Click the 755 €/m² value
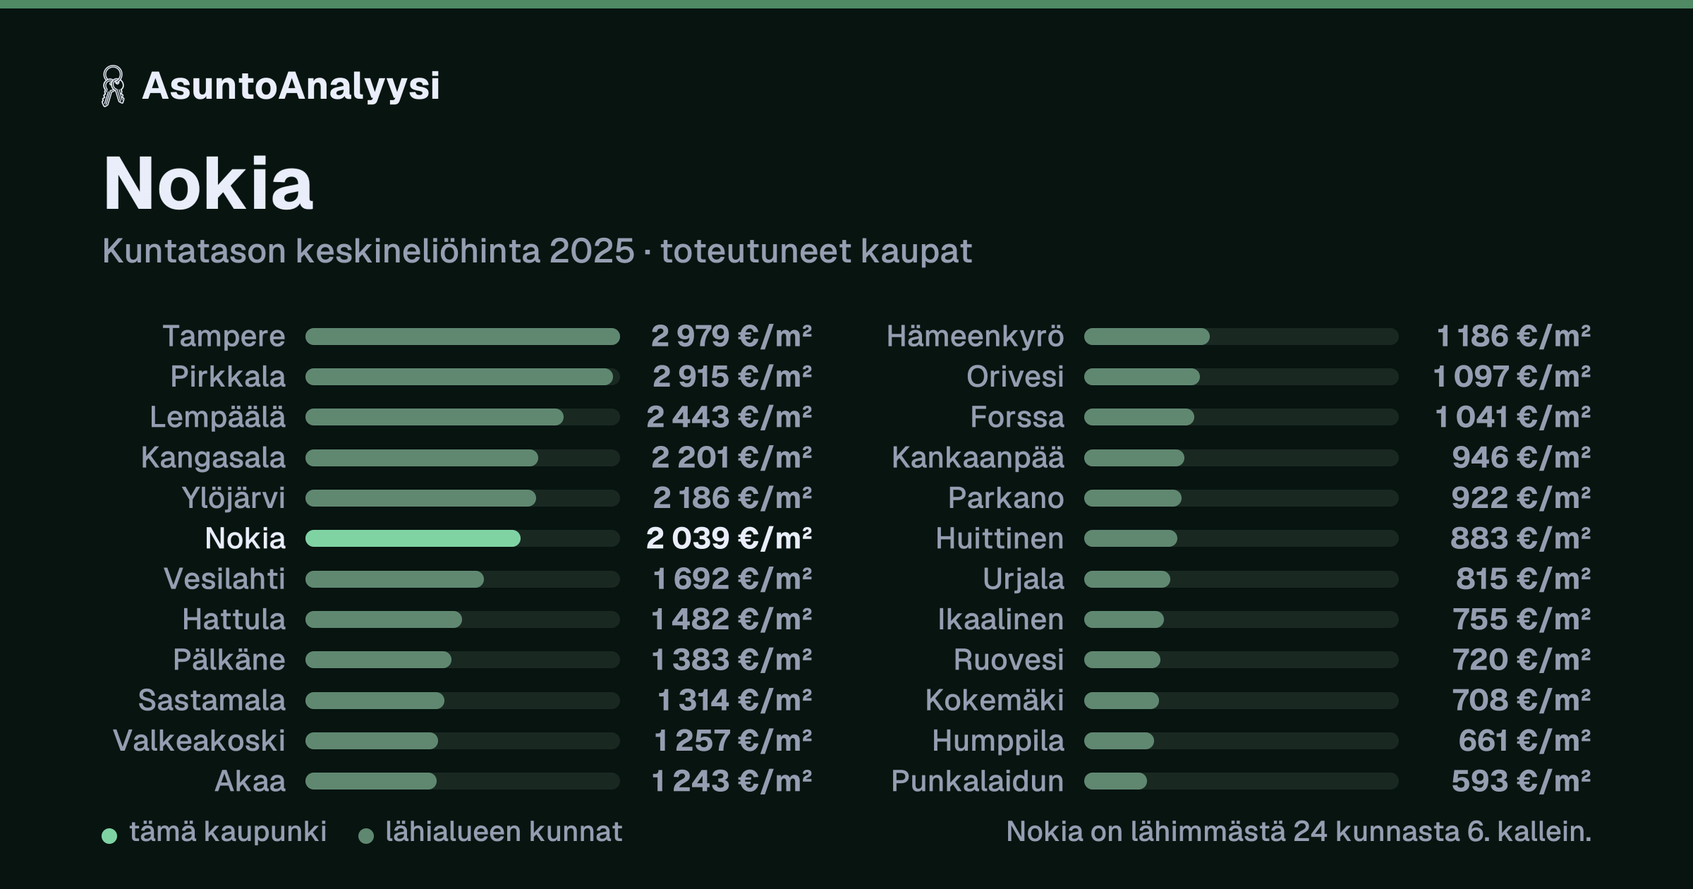The image size is (1693, 889). [1522, 619]
